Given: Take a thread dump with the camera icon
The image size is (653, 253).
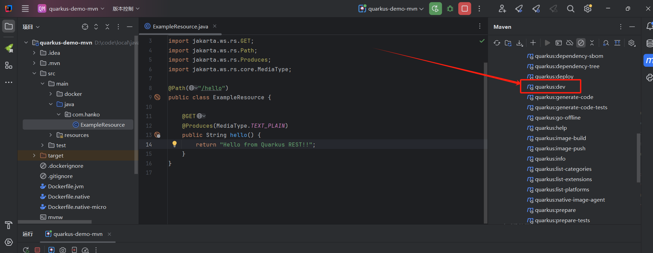Looking at the screenshot, I should tap(63, 250).
